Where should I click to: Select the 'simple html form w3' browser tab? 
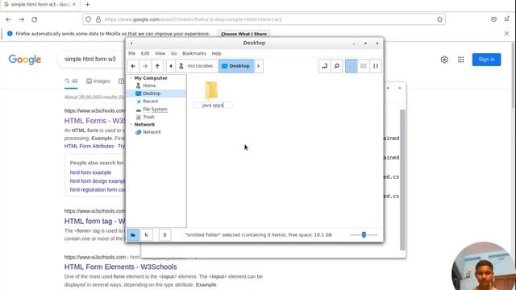point(40,5)
